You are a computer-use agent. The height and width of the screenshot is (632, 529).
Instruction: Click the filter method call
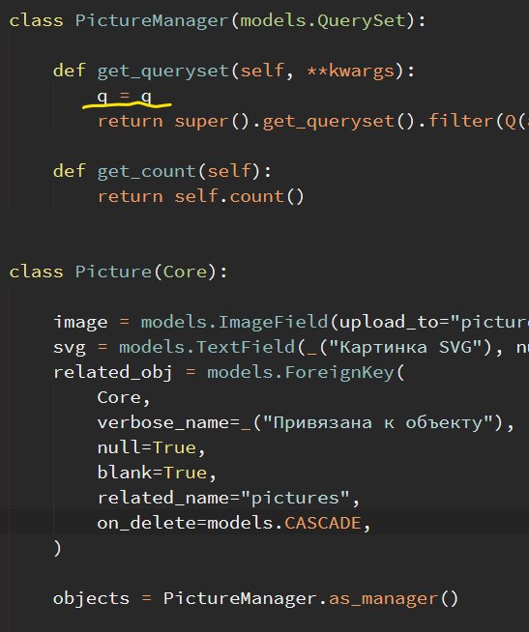click(x=460, y=122)
